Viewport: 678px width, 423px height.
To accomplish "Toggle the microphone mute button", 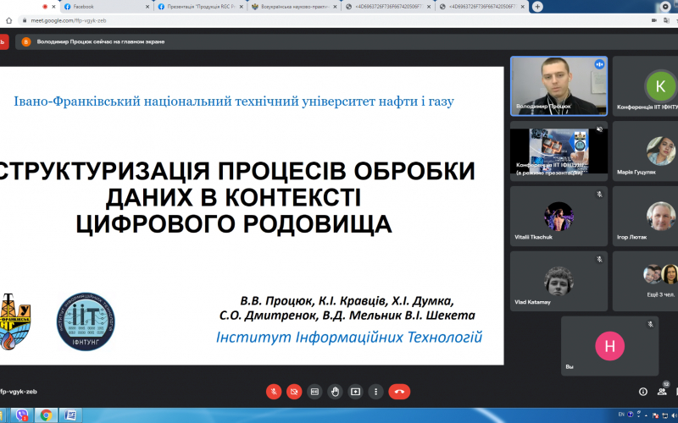I will 274,392.
